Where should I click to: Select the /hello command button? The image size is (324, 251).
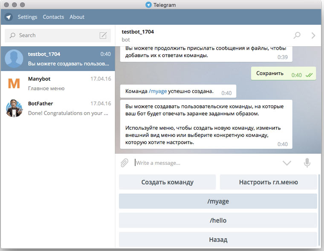point(218,220)
